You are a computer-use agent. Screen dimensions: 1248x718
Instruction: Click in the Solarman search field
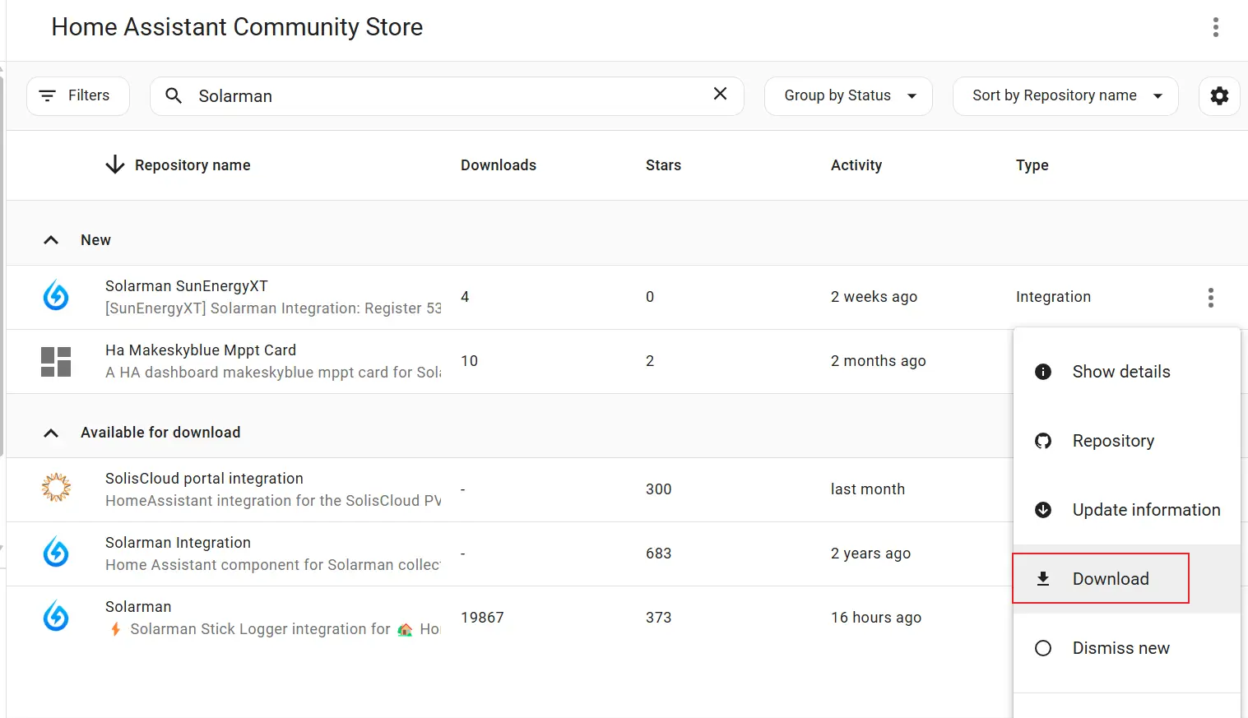click(x=444, y=96)
